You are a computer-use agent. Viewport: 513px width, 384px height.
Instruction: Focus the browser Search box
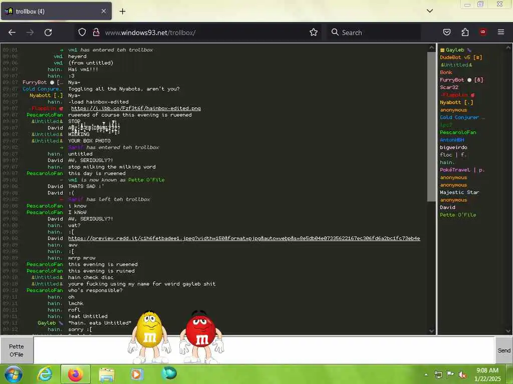374,32
